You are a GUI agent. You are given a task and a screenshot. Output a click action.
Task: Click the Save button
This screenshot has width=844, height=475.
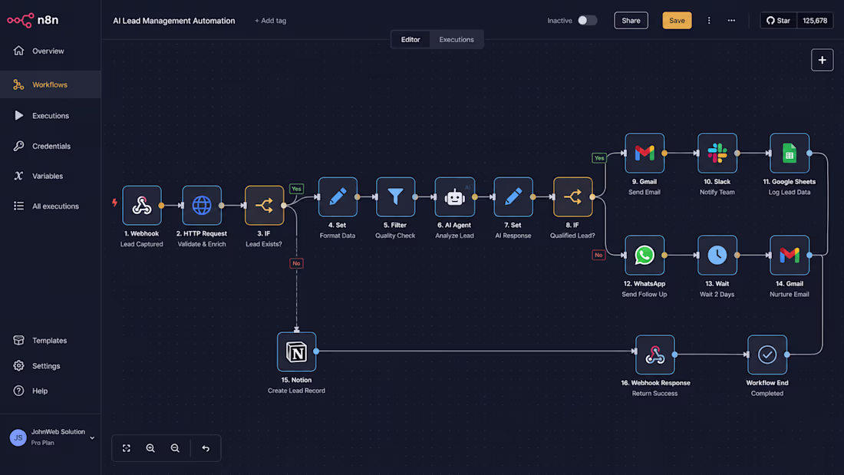click(x=677, y=21)
